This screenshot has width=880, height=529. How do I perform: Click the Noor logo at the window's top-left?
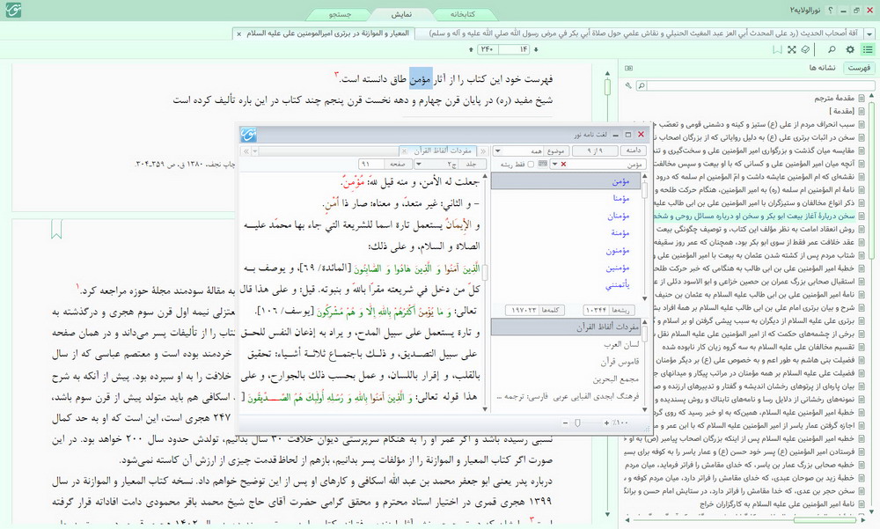coord(13,11)
